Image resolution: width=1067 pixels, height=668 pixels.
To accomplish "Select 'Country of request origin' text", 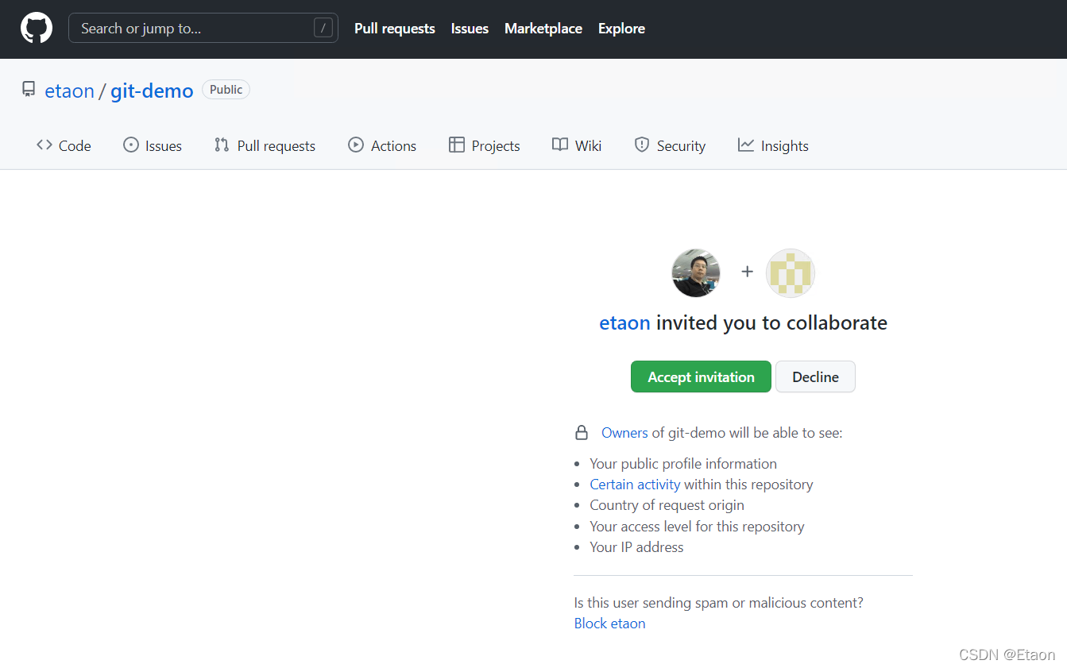I will click(x=667, y=505).
